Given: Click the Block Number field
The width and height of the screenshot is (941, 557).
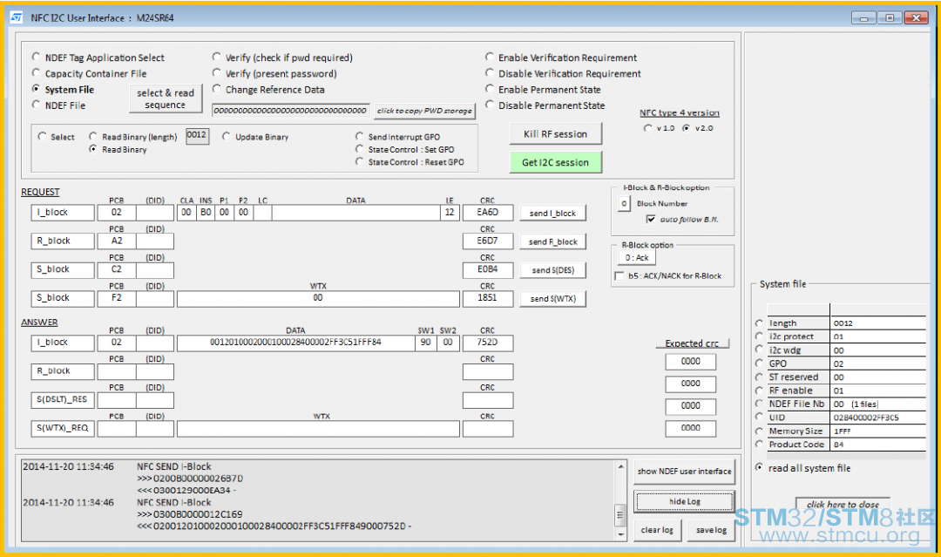Looking at the screenshot, I should coord(624,204).
